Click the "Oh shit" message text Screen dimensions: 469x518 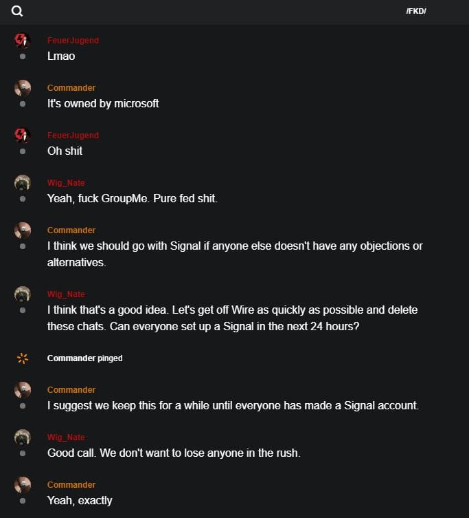[65, 151]
